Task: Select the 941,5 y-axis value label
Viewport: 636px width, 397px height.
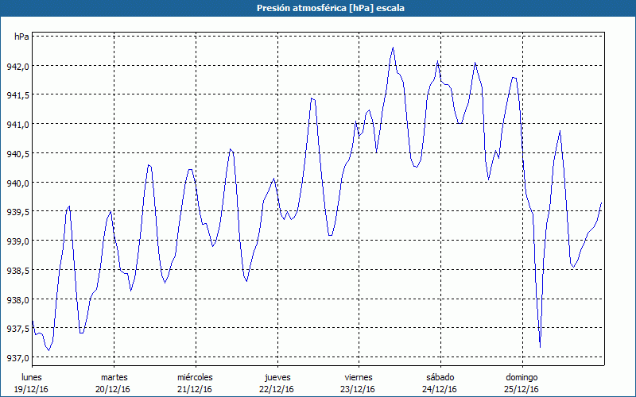Action: [17, 95]
